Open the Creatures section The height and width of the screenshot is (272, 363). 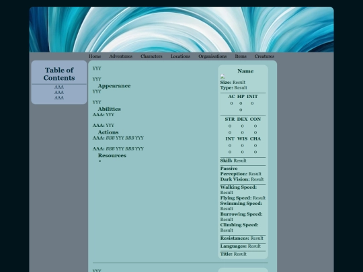pyautogui.click(x=264, y=56)
